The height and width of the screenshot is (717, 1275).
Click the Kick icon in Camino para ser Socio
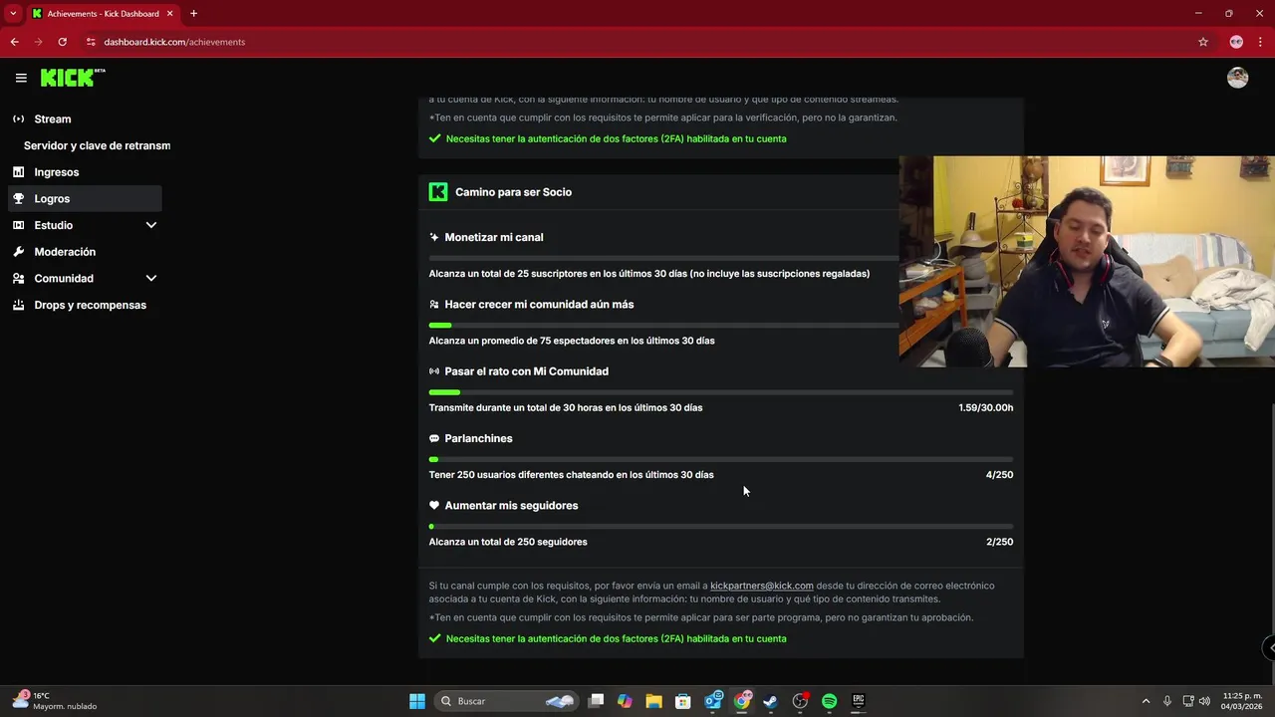tap(438, 192)
